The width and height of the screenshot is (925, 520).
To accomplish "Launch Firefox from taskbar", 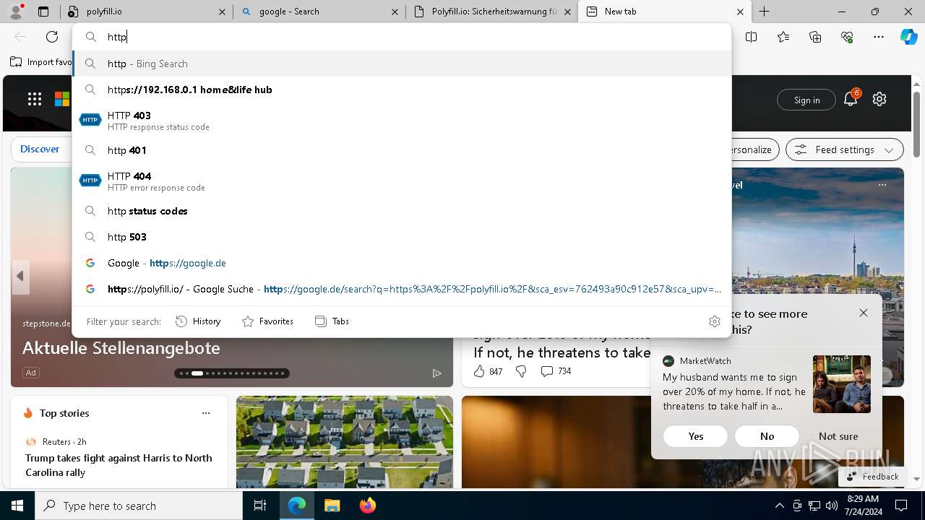I will click(368, 506).
